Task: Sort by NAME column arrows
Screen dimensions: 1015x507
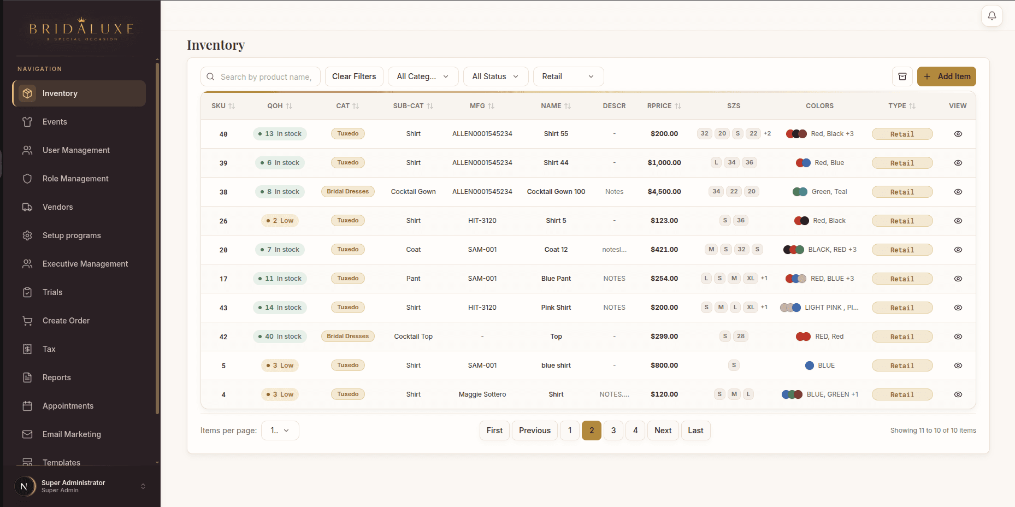Action: 568,106
